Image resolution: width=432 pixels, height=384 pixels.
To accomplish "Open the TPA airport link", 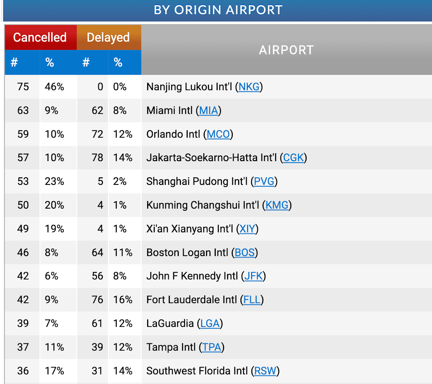I will click(212, 347).
